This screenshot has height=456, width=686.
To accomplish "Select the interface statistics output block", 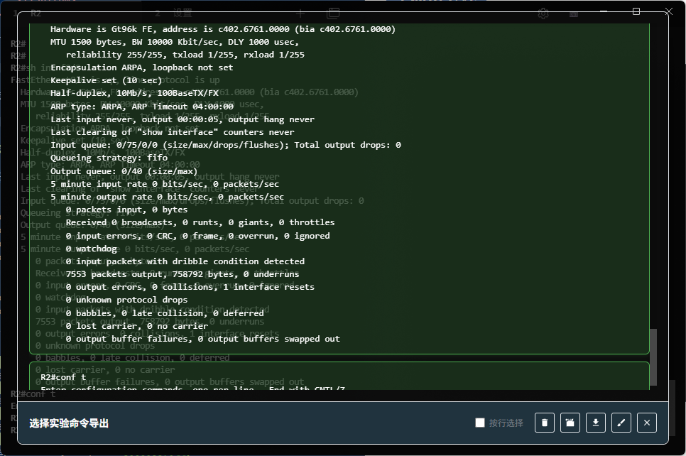I will click(x=339, y=185).
